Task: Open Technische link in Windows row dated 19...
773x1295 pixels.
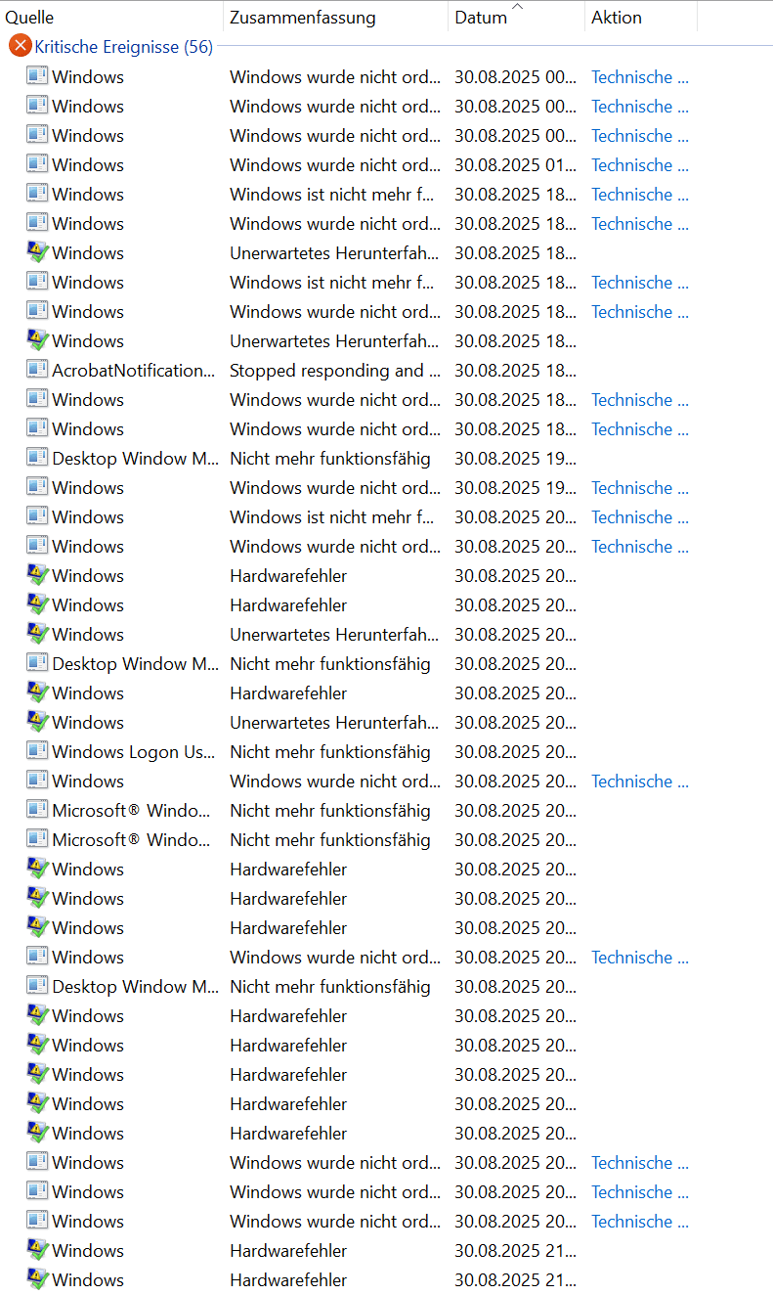Action: 640,487
